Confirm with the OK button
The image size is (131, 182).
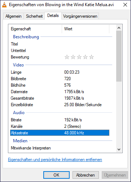click(x=56, y=175)
